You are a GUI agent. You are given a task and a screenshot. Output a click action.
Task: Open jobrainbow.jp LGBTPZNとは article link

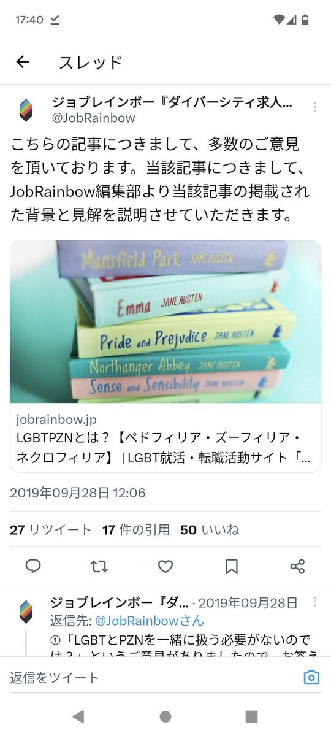coord(165,438)
